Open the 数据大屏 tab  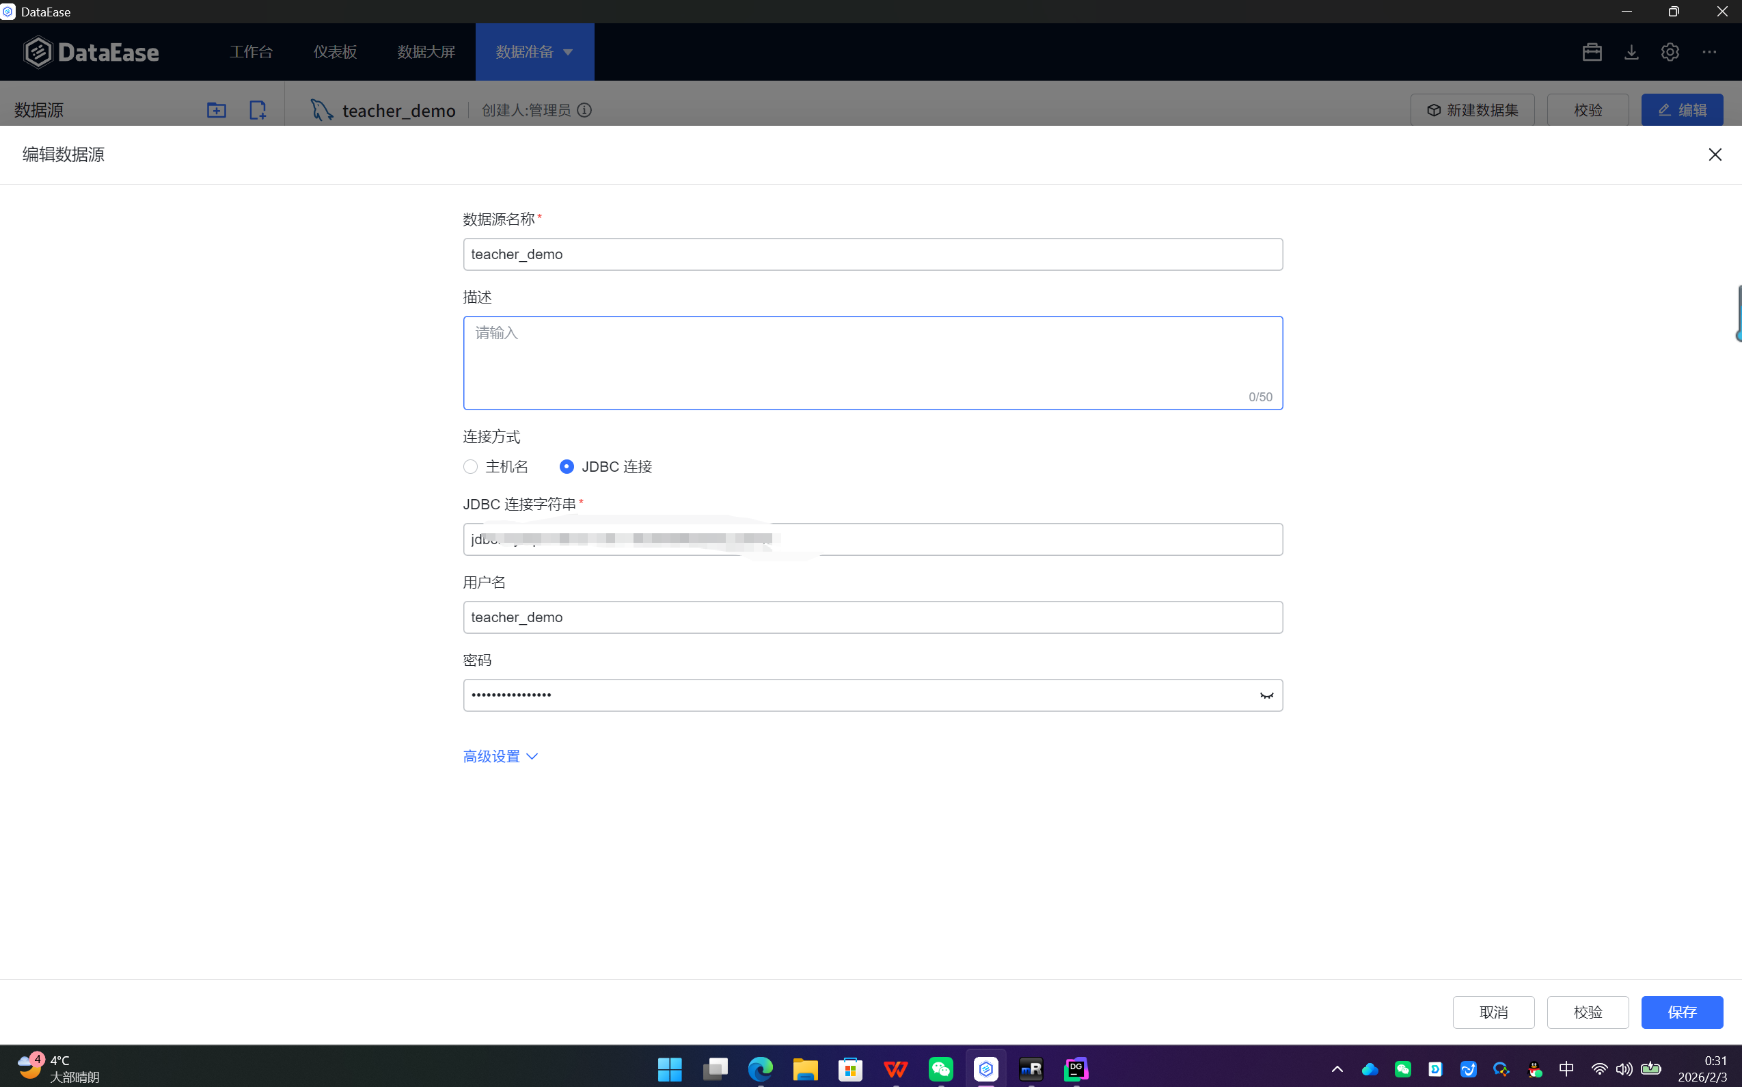(x=426, y=52)
